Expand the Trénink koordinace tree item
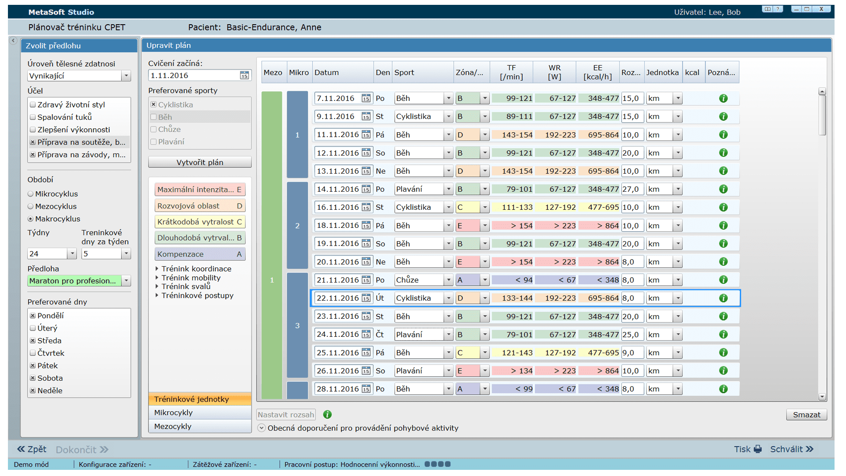The image size is (846, 476). [157, 268]
